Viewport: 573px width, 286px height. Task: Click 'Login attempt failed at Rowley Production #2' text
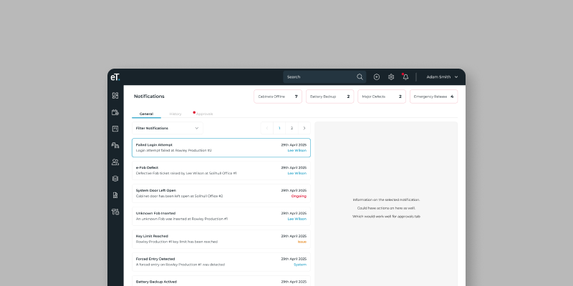(x=173, y=150)
